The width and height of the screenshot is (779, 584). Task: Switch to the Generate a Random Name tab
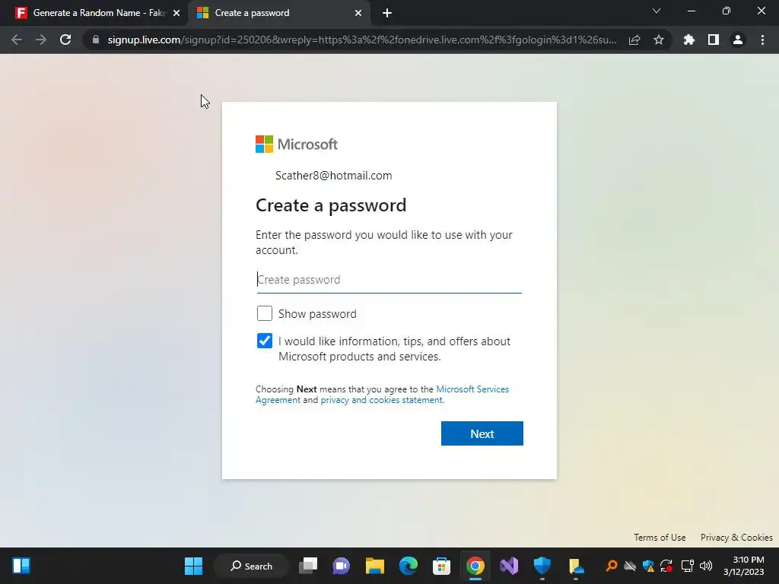click(x=94, y=13)
